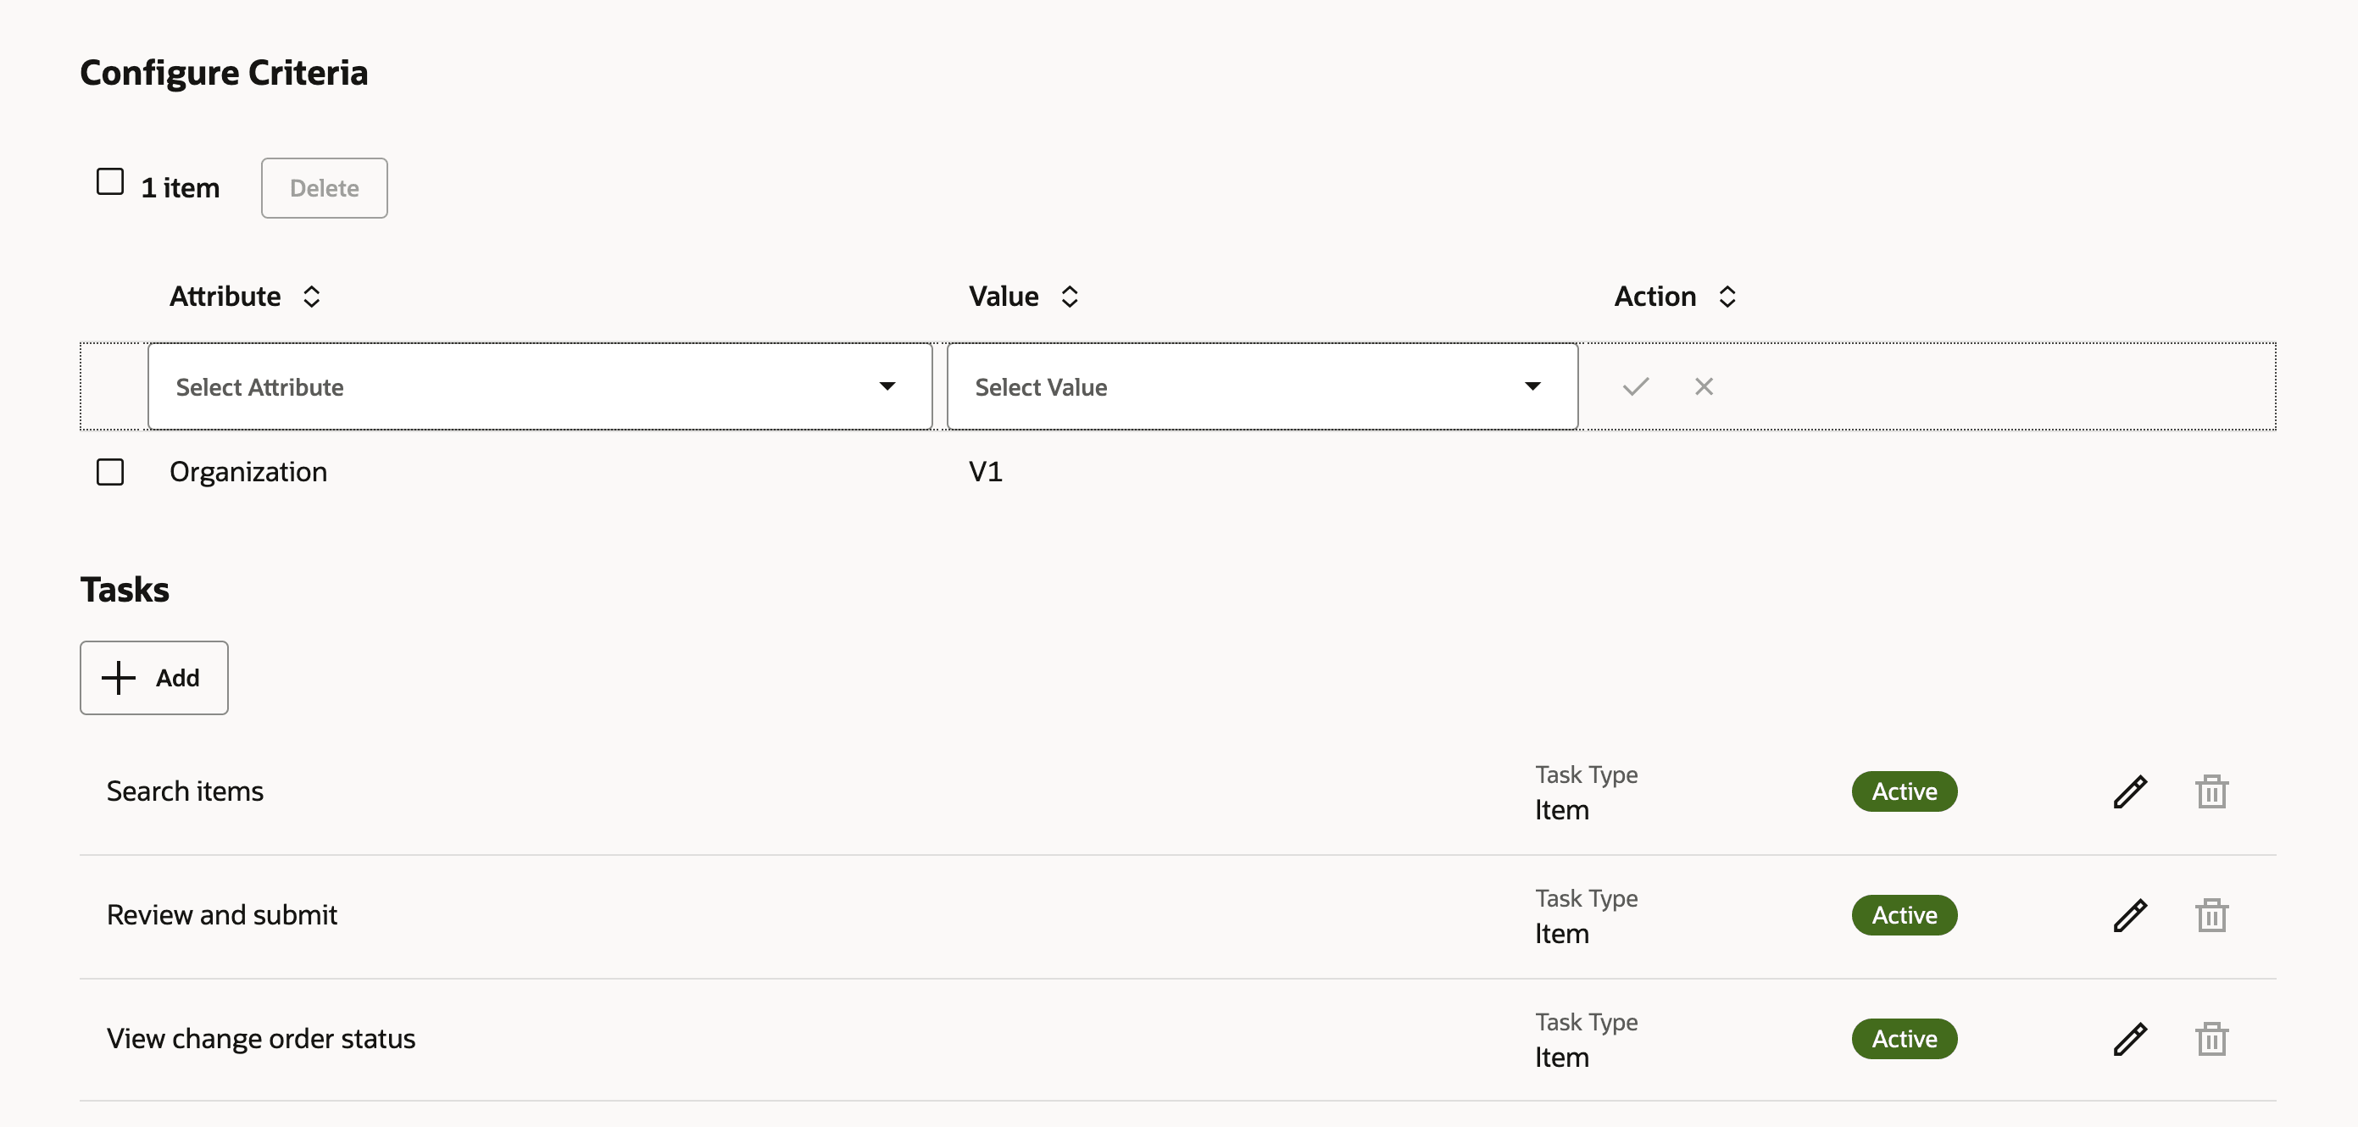Delete the Search items task
The height and width of the screenshot is (1127, 2358).
click(x=2211, y=791)
